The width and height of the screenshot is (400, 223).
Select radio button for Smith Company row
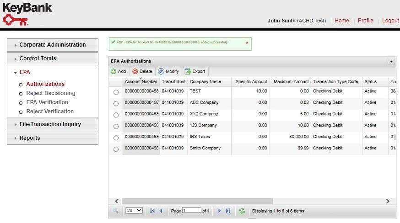click(116, 149)
